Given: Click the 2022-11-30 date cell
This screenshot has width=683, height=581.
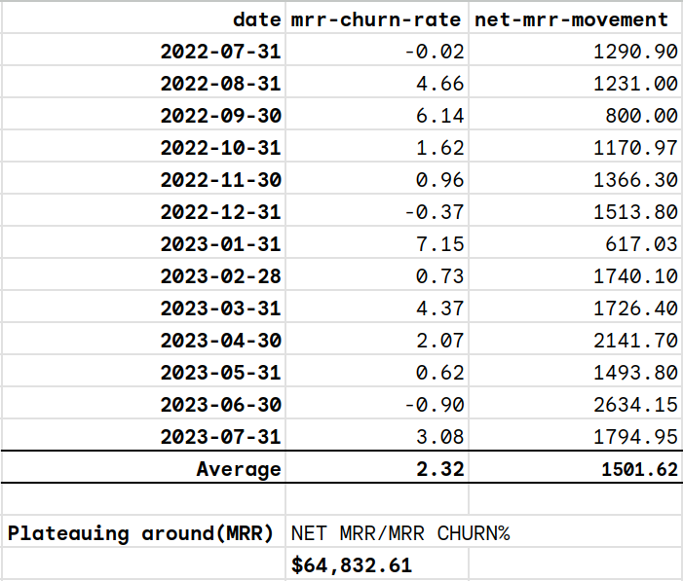Looking at the screenshot, I should coord(143,179).
